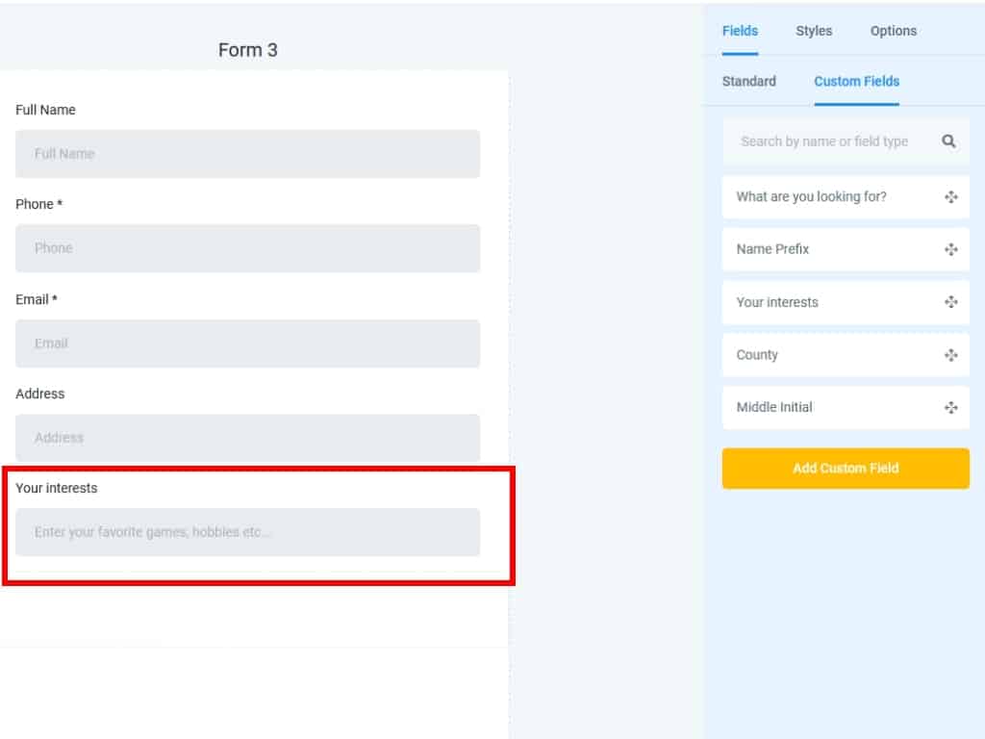
Task: Select the Custom Fields subtab
Action: [x=856, y=82]
